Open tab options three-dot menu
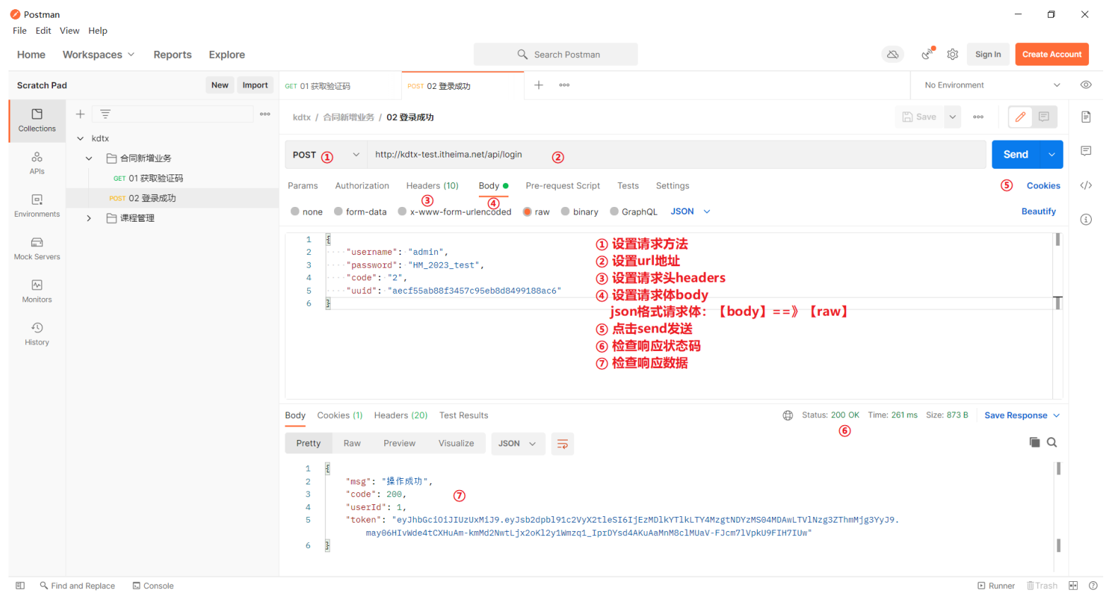 [564, 85]
